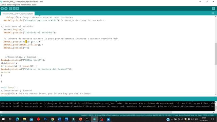Open a sketch with the Open icon
217x122 pixels.
click(x=14, y=8)
